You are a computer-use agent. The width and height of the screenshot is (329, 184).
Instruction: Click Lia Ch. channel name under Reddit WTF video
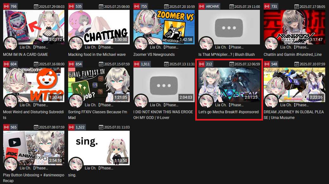(x=34, y=105)
